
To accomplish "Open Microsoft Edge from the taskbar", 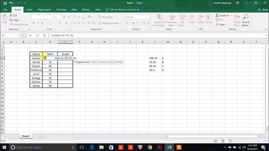I will pyautogui.click(x=92, y=147).
